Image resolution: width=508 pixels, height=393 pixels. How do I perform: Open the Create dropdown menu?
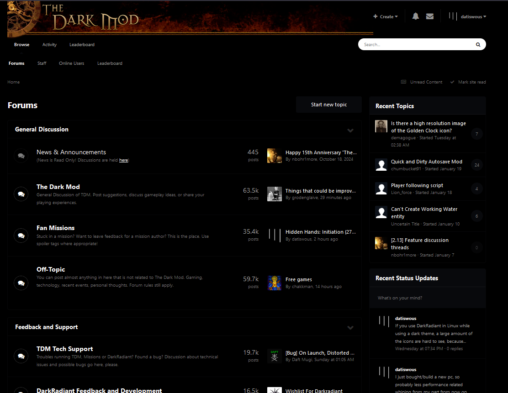tap(385, 16)
